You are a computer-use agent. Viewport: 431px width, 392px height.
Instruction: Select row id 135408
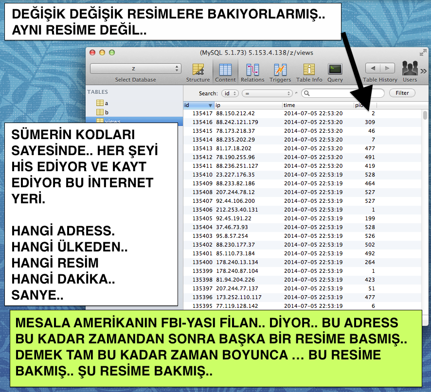(202, 192)
